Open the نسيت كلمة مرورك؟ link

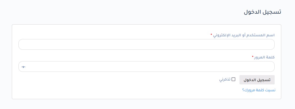point(259,90)
